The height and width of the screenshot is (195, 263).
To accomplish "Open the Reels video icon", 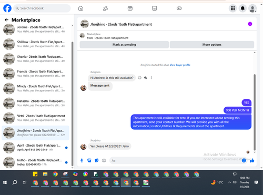I will [x=130, y=8].
